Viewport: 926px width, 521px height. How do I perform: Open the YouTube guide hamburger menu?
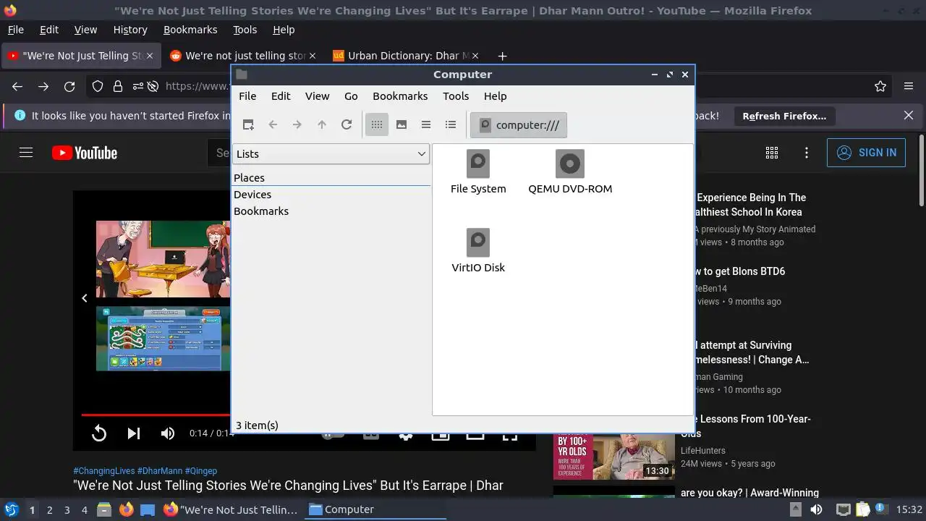pos(26,153)
